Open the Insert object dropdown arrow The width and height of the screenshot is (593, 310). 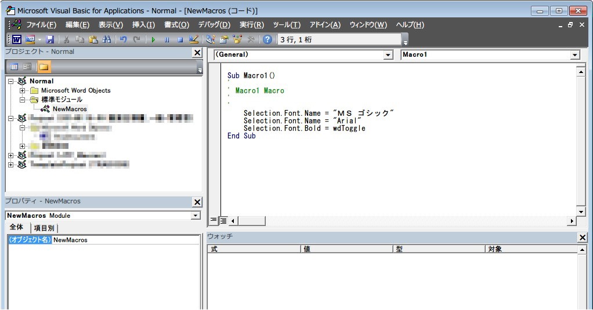point(39,39)
